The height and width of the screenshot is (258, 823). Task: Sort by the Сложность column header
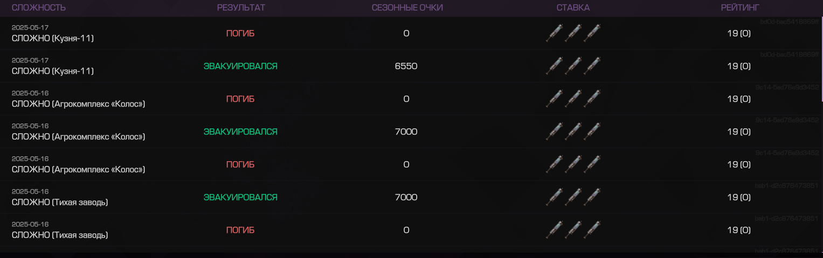(x=39, y=8)
